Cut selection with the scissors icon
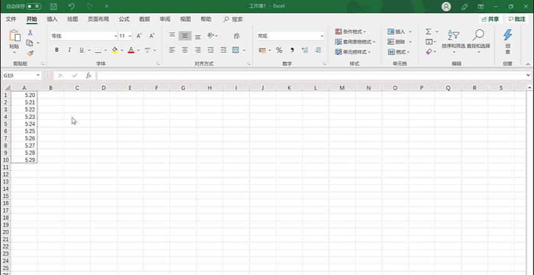Image resolution: width=534 pixels, height=275 pixels. pyautogui.click(x=30, y=32)
